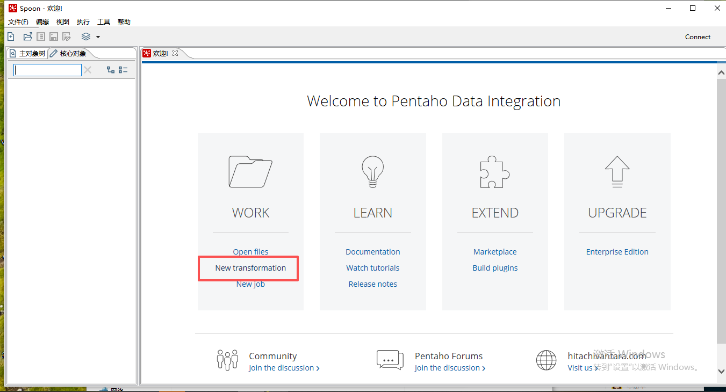
Task: Click the scrollbar up arrow
Action: click(721, 72)
